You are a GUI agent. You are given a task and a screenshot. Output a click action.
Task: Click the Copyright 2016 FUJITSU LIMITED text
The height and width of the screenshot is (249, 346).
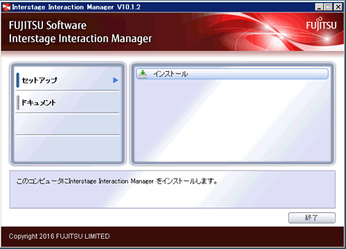pos(59,237)
